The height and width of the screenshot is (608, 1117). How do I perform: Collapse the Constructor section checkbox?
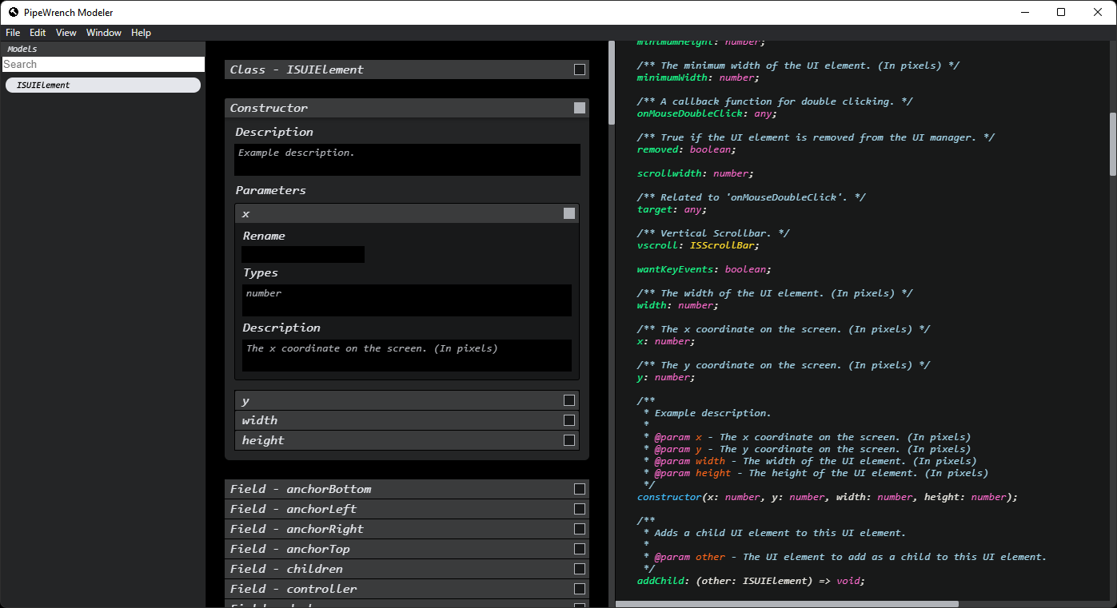pos(580,108)
